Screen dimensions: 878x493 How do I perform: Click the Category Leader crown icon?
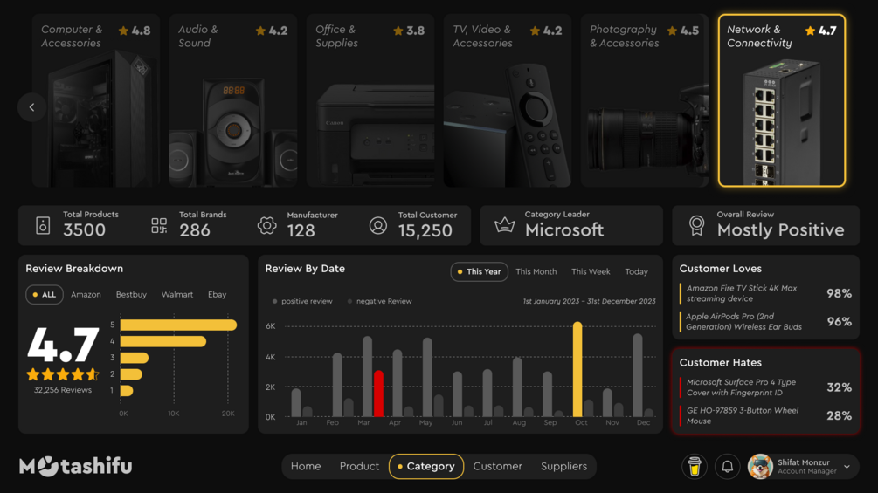[x=504, y=225]
